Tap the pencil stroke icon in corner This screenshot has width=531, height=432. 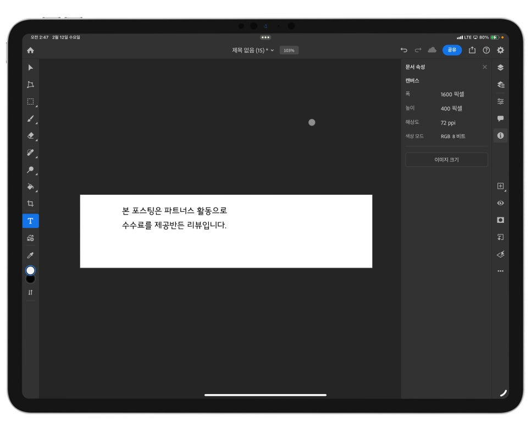(504, 393)
